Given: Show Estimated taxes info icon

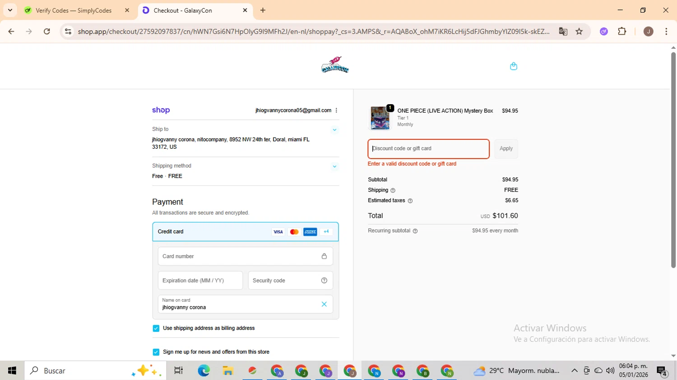Looking at the screenshot, I should (410, 201).
